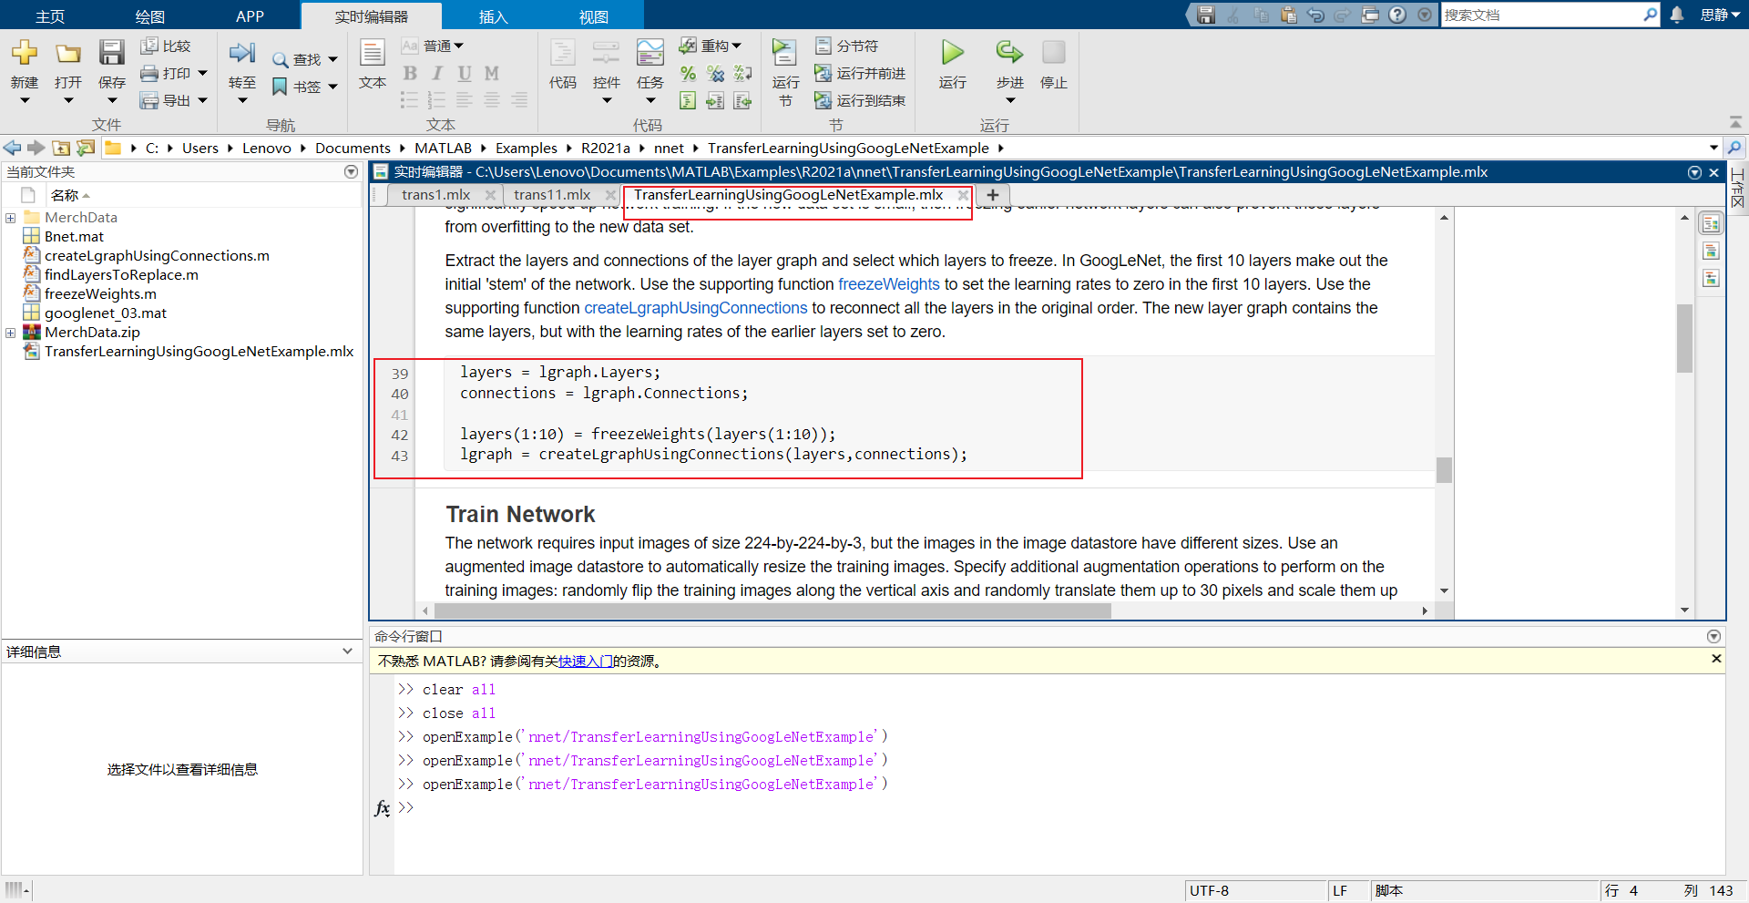Insert a 分节符 section break
The width and height of the screenshot is (1749, 903).
point(847,46)
